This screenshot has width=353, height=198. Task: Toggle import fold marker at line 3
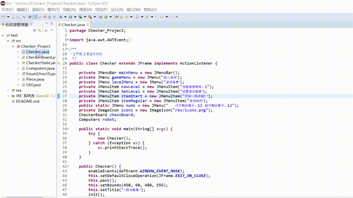68,40
